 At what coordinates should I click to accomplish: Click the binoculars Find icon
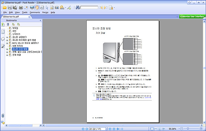[x=78, y=8]
